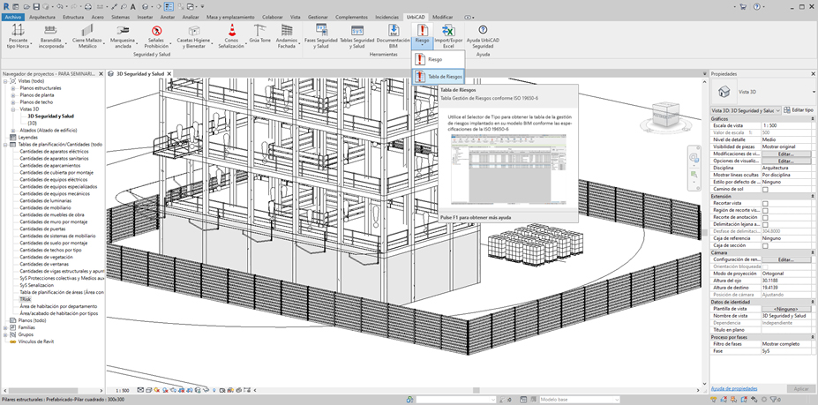Click the Editar tipo button

point(798,110)
